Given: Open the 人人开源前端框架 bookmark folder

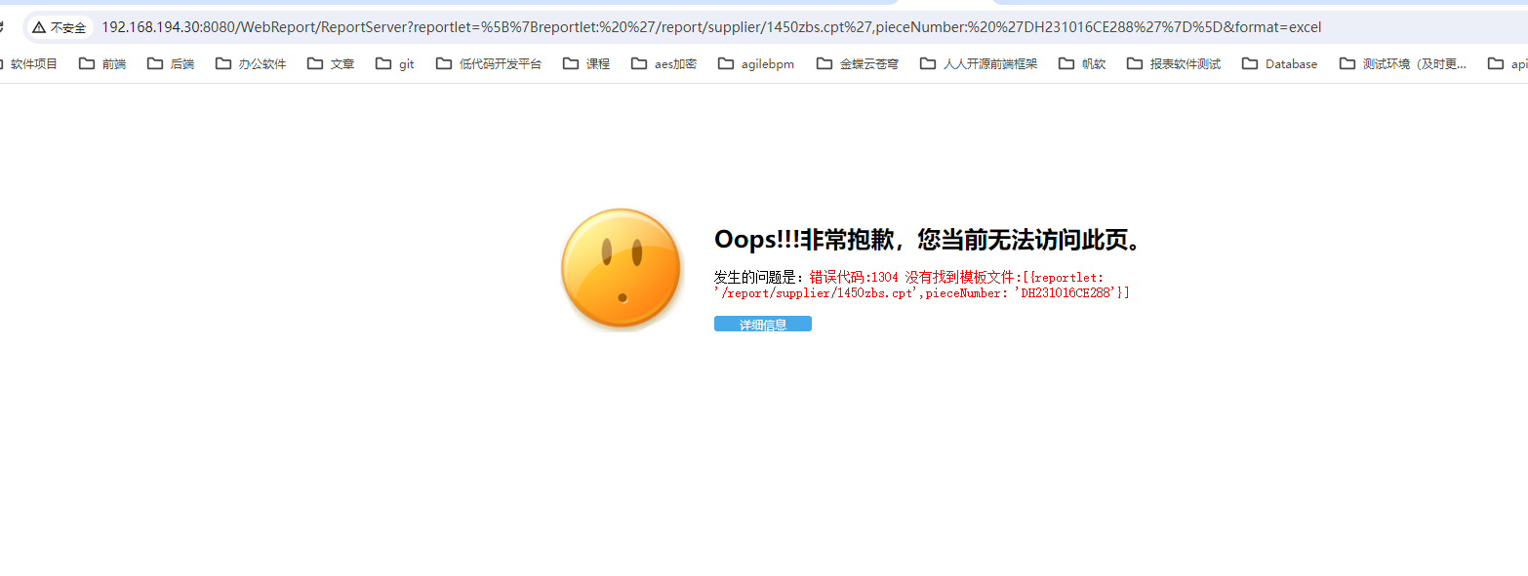Looking at the screenshot, I should click(979, 64).
